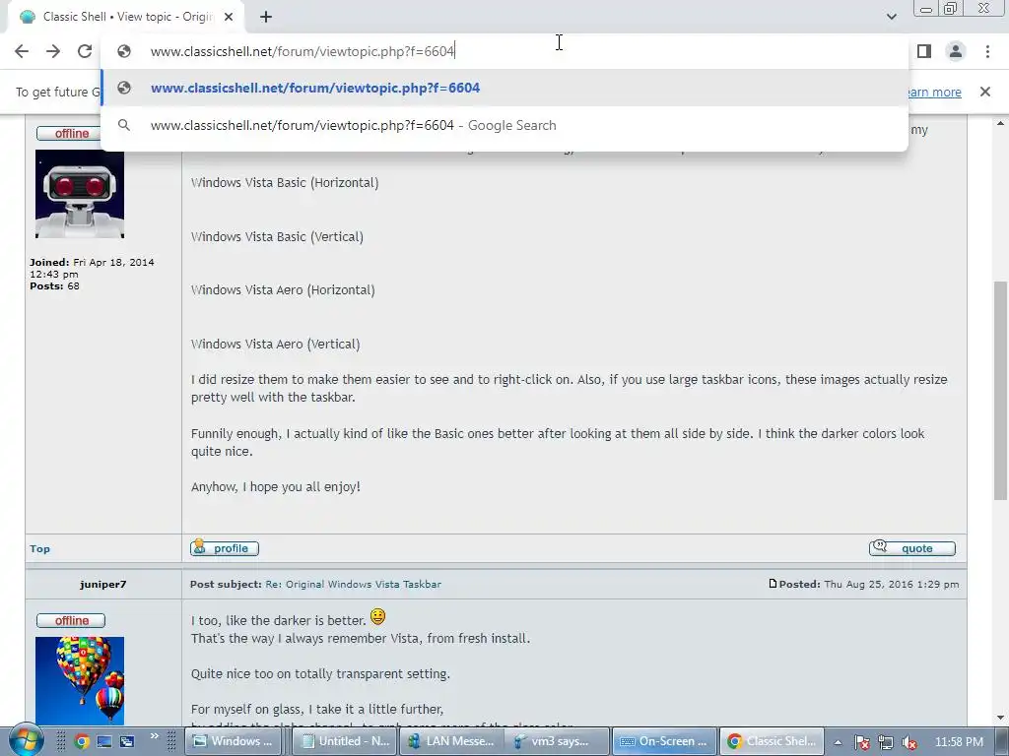1009x756 pixels.
Task: Click the robot avatar image
Action: coord(80,194)
